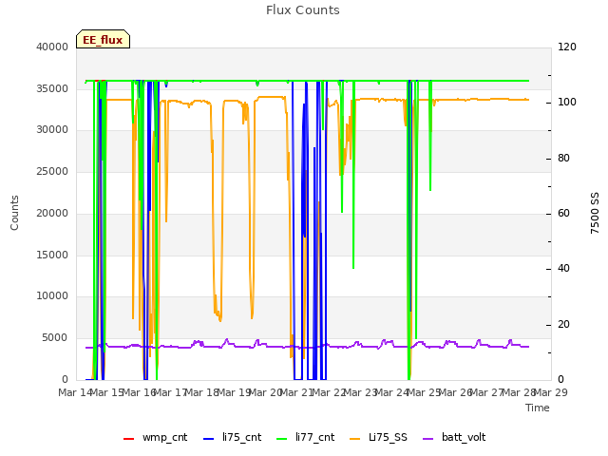Click the Mar 22 date label
The image size is (608, 456).
329,392
